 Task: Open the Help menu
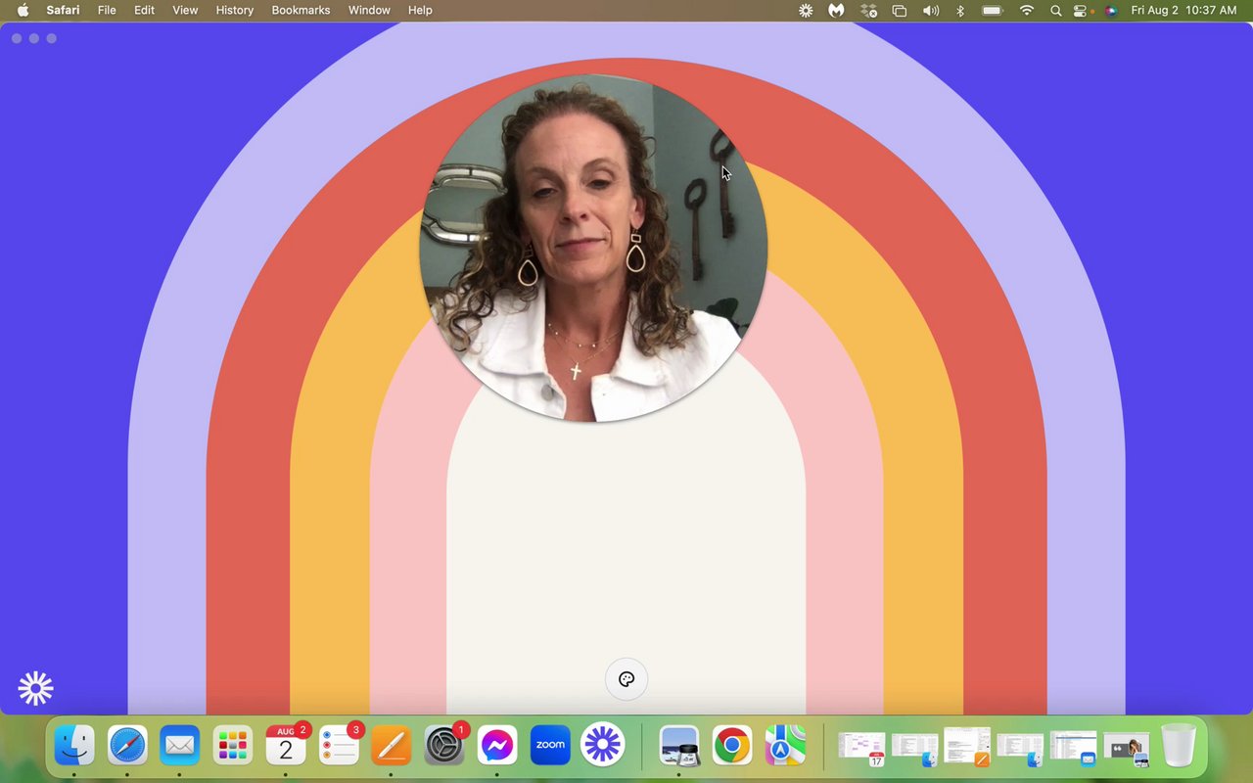pyautogui.click(x=420, y=10)
